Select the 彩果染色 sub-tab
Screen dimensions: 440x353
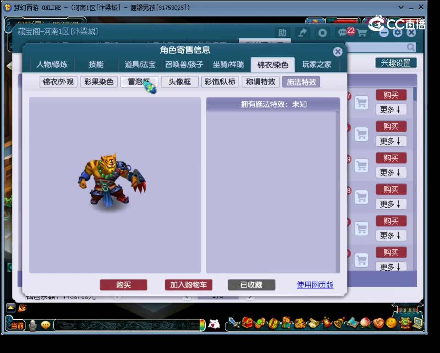click(x=99, y=82)
